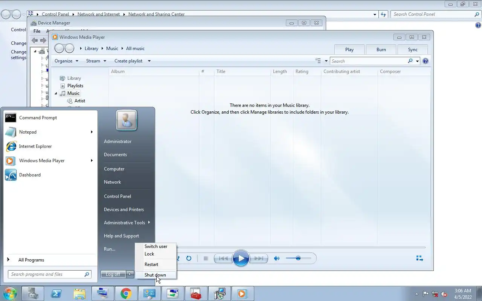
Task: Switch to Now Playing view icon
Action: point(419,258)
